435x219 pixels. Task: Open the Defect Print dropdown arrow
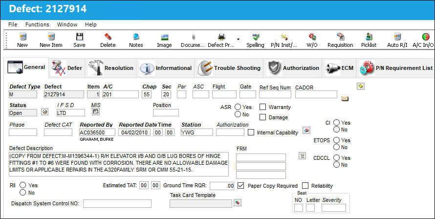238,40
